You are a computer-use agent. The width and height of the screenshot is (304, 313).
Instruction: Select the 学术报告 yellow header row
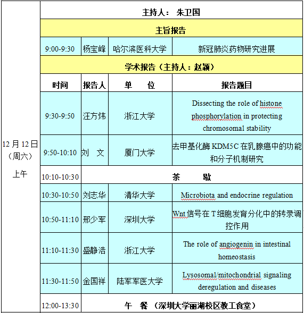[171, 65]
